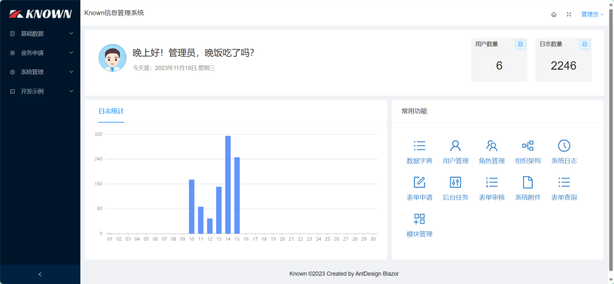The height and width of the screenshot is (284, 614).
Task: Click the tallest chart bar for day 14
Action: (x=228, y=185)
